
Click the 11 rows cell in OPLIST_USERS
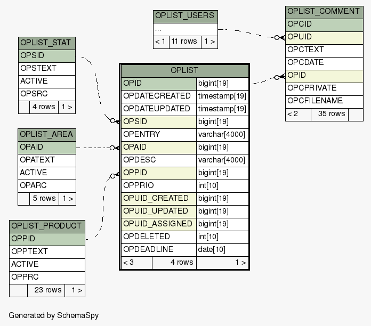(x=185, y=42)
